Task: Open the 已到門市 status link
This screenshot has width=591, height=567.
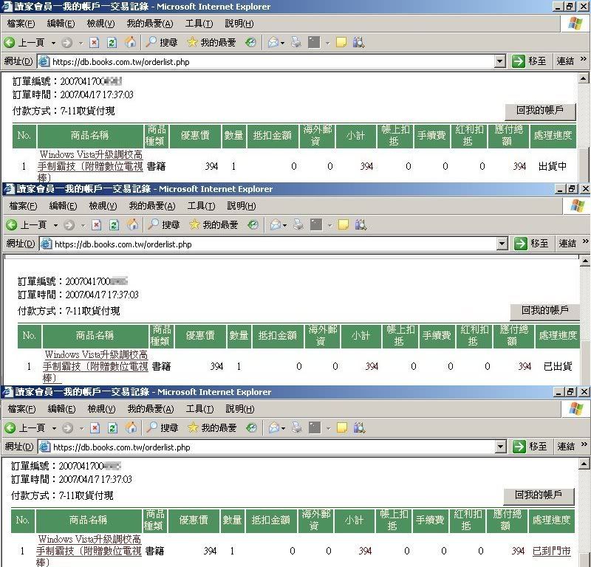Action: tap(551, 551)
